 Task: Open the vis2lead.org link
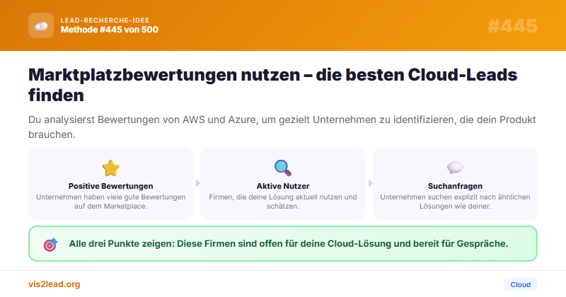[x=54, y=284]
